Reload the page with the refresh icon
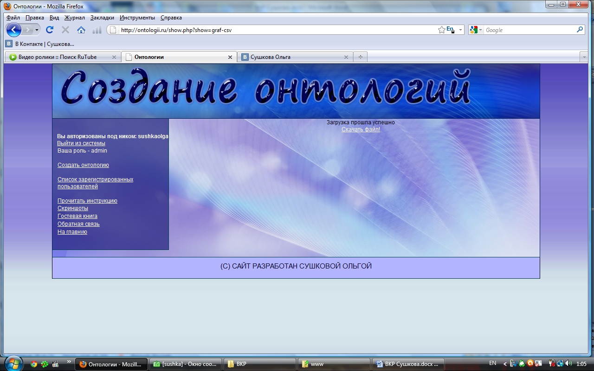The width and height of the screenshot is (594, 371). pyautogui.click(x=50, y=30)
